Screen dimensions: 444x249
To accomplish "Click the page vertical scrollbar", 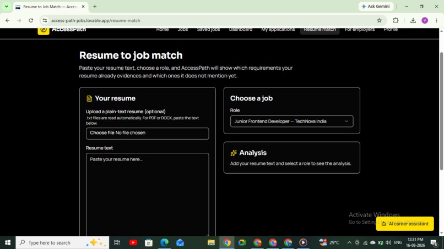I will pyautogui.click(x=441, y=111).
